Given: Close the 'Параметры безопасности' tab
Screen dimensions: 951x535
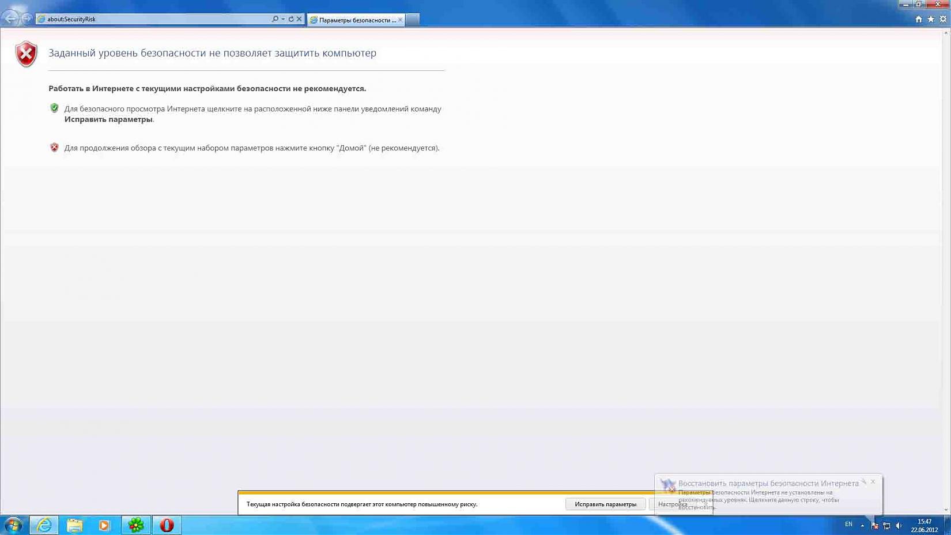Looking at the screenshot, I should click(400, 20).
